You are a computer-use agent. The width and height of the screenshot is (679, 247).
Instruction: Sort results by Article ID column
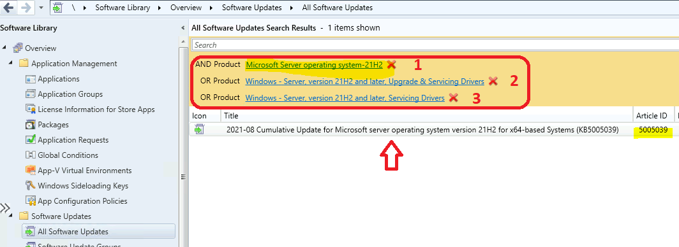coord(653,116)
